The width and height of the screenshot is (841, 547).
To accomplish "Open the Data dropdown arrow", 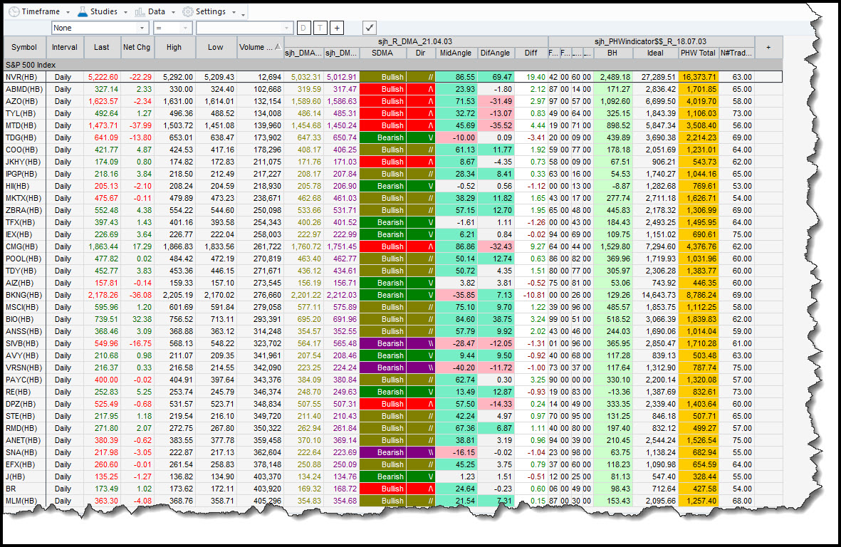I will click(173, 12).
